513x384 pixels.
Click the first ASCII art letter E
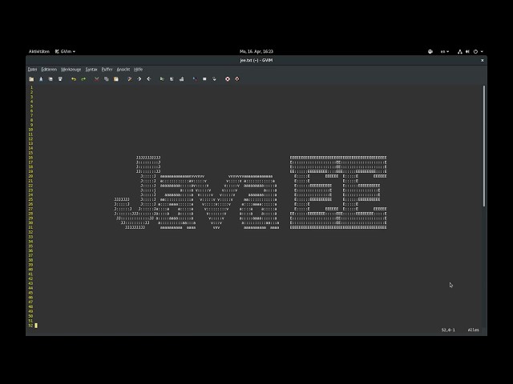click(x=313, y=193)
